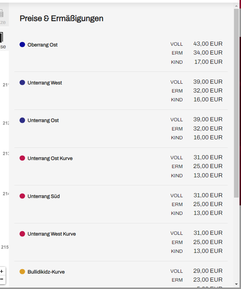Select the Unterrang West Kurve label
This screenshot has width=241, height=289.
(x=52, y=234)
